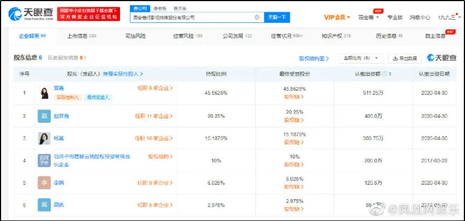This screenshot has height=221, width=465.
Task: Click the shareholder name in row 5
Action: pos(59,182)
